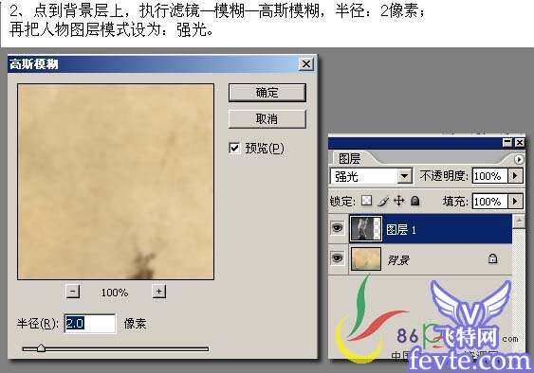Click the lock image pixels brush icon

point(383,202)
